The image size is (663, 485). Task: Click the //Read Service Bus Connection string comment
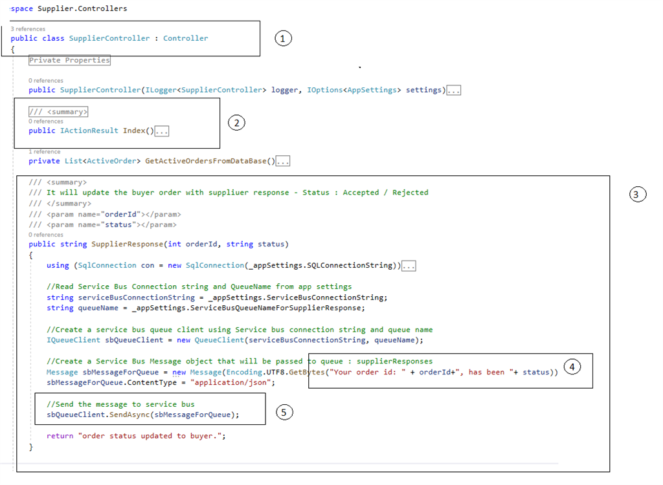(x=199, y=286)
